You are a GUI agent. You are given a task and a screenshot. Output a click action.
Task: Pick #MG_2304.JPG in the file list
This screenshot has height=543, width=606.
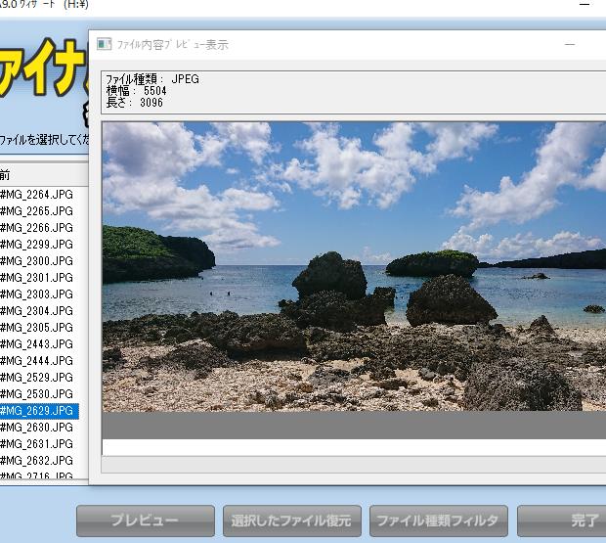[37, 310]
